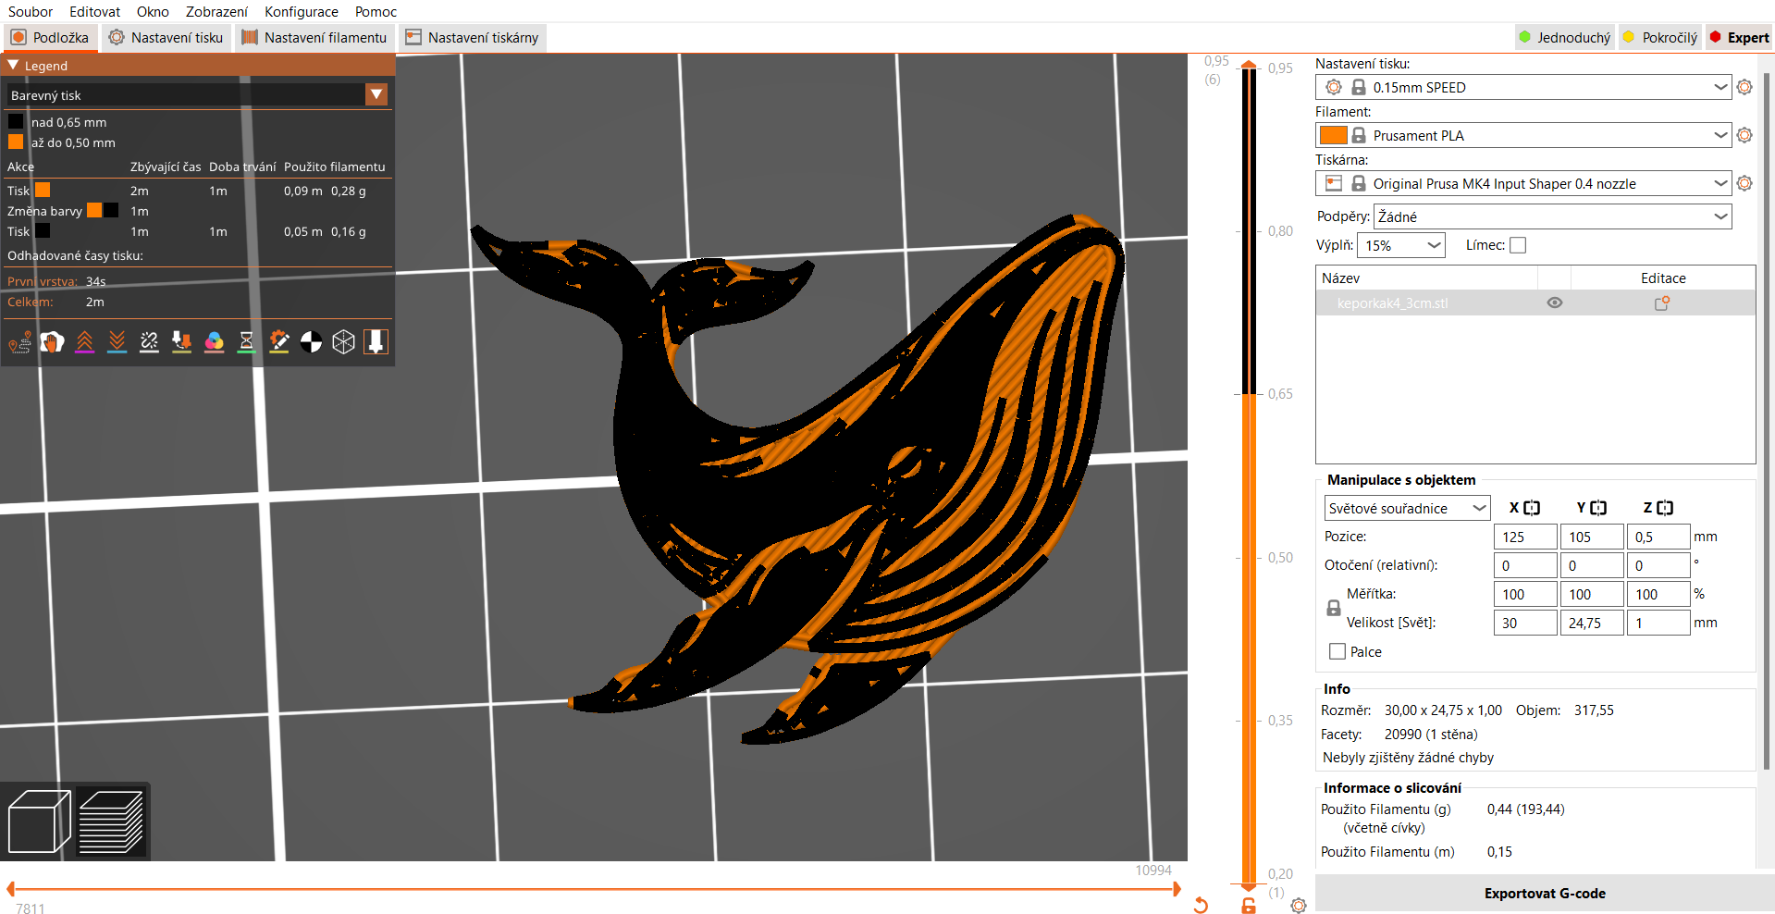
Task: Toggle uniform scale lock icon
Action: click(x=1334, y=608)
